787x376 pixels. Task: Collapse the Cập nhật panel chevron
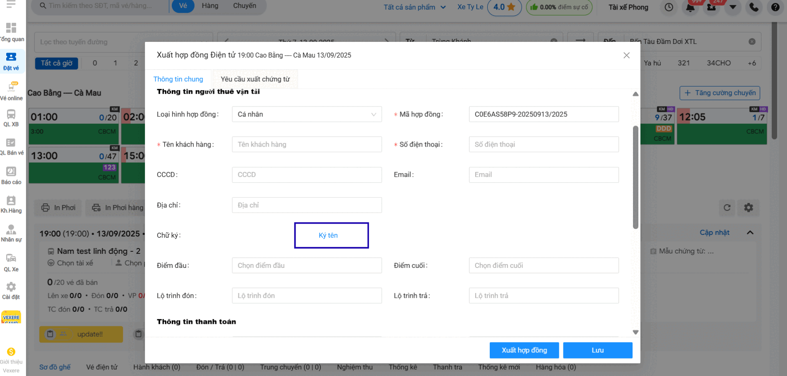pos(750,233)
